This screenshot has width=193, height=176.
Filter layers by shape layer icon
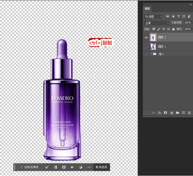(184, 16)
